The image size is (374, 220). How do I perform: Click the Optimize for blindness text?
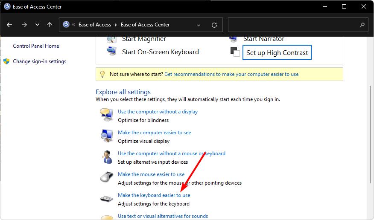click(x=143, y=120)
